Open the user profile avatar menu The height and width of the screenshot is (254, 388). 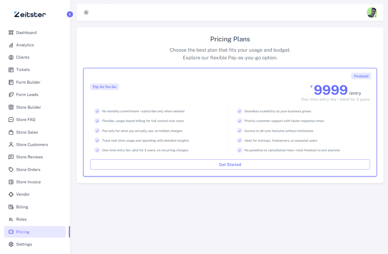click(x=372, y=12)
